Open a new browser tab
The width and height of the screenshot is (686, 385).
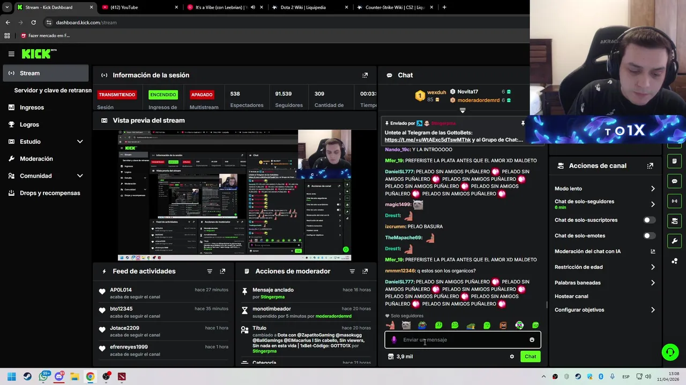point(444,7)
